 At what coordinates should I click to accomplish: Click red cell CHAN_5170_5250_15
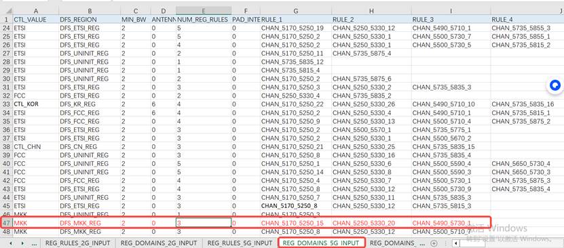[296, 223]
